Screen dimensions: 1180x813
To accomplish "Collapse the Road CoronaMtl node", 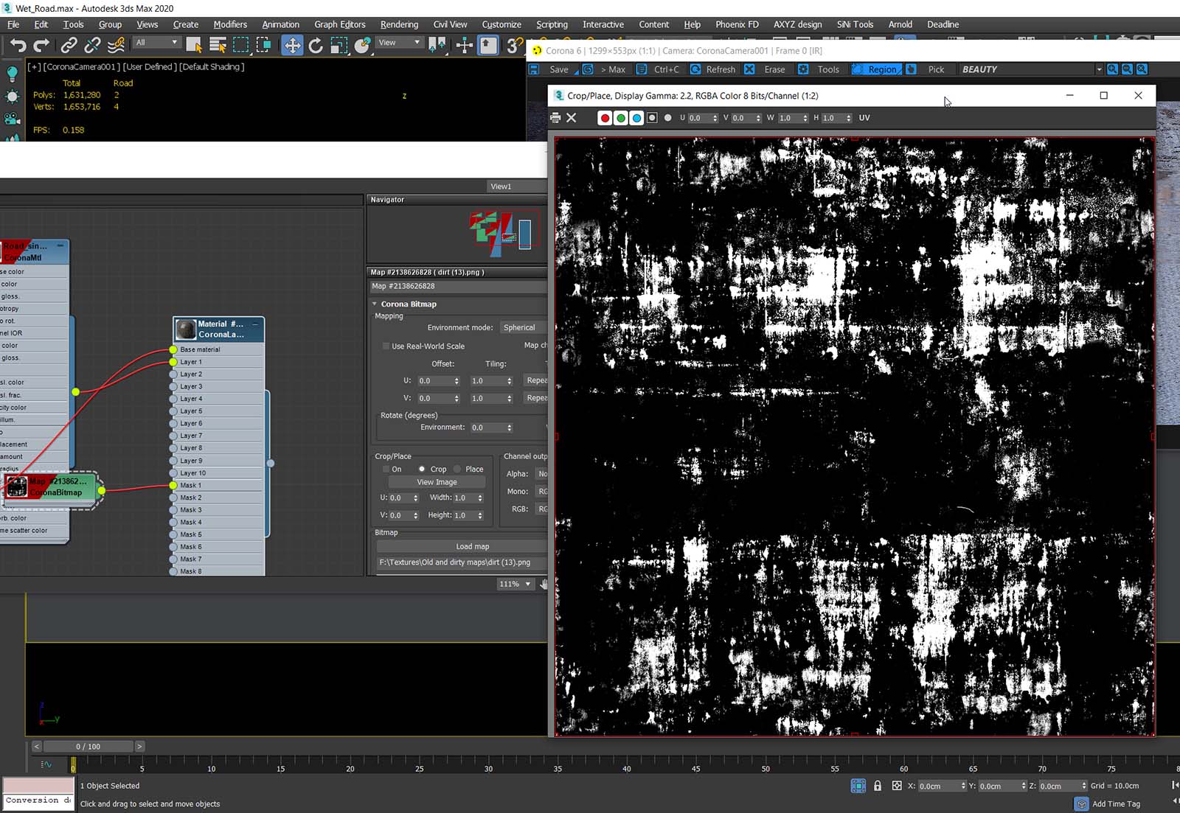I will 60,246.
